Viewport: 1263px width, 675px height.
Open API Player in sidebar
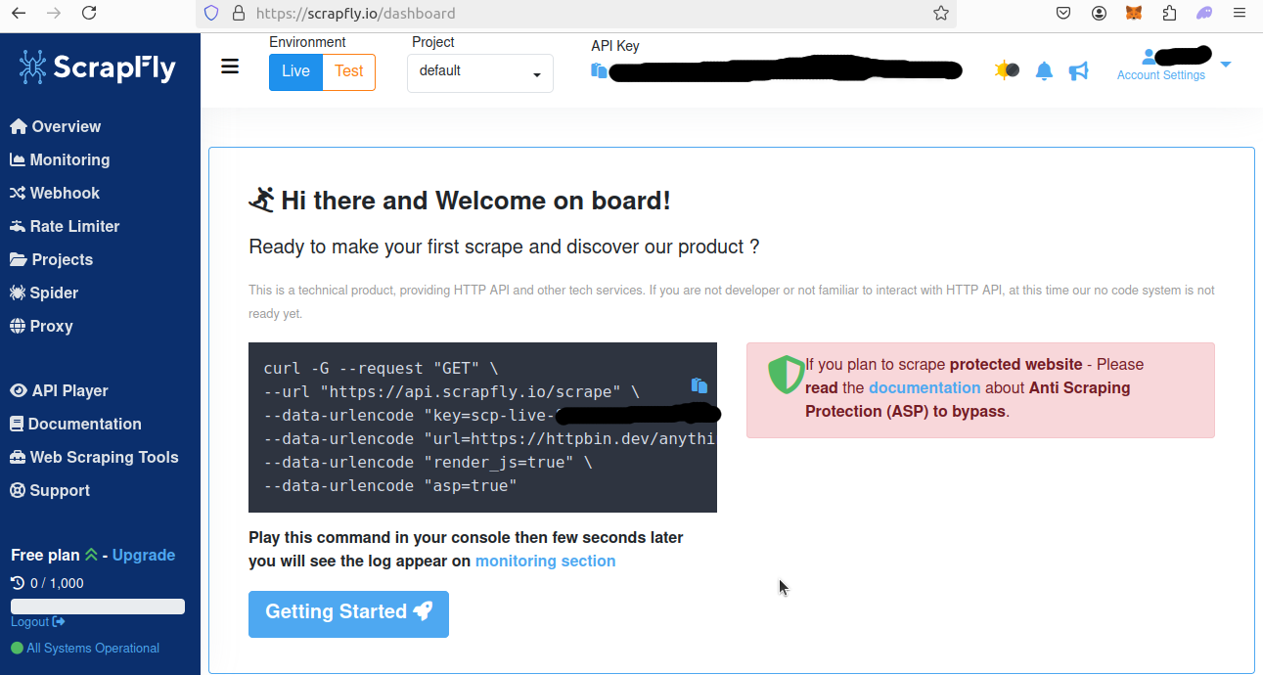(59, 390)
